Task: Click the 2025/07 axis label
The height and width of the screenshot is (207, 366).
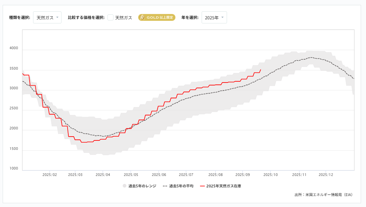Action: (186, 175)
